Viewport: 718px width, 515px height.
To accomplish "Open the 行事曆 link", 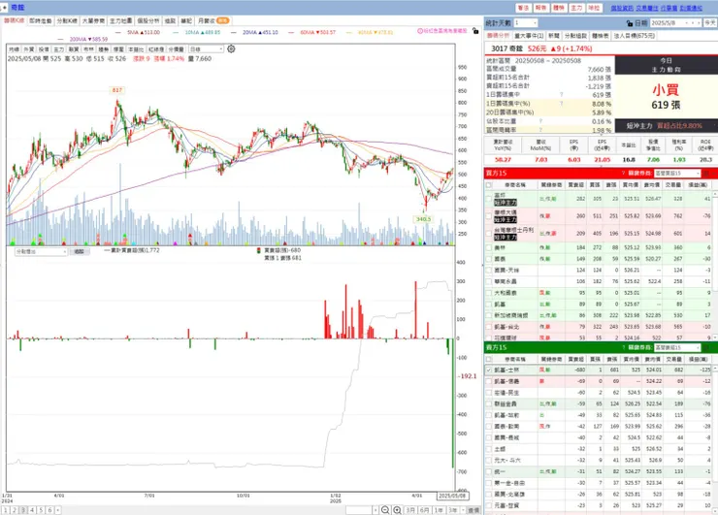I will [x=669, y=8].
